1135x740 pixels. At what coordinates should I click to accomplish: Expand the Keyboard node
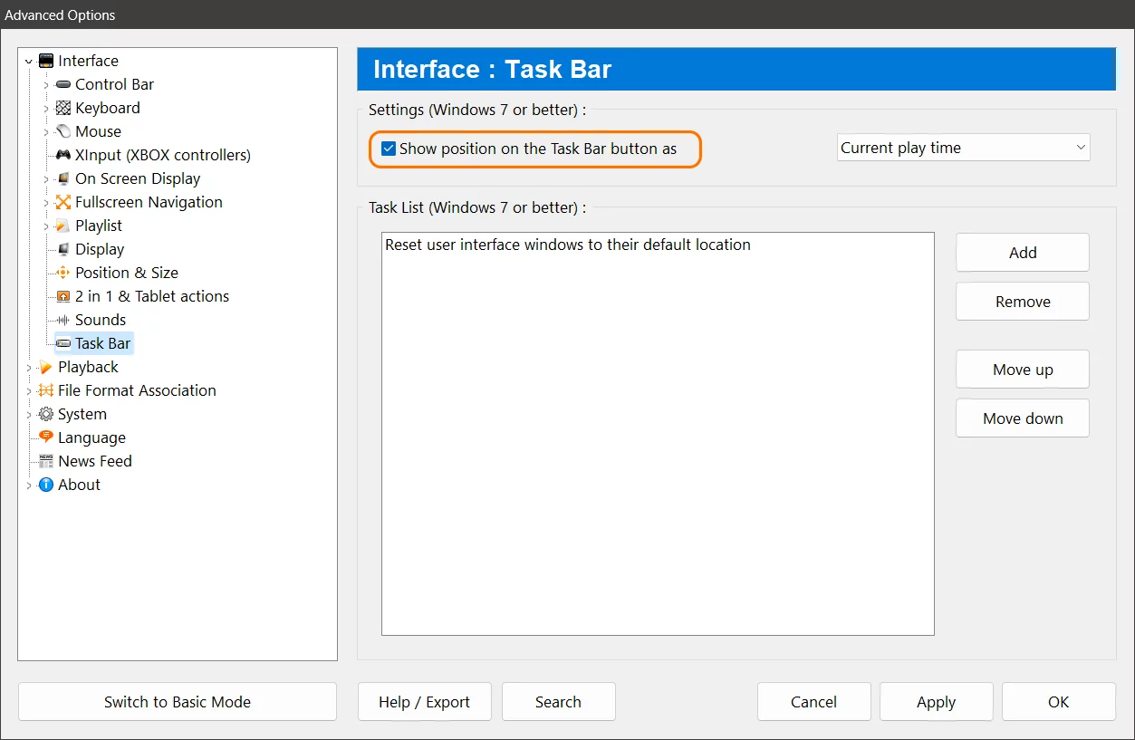pyautogui.click(x=46, y=109)
